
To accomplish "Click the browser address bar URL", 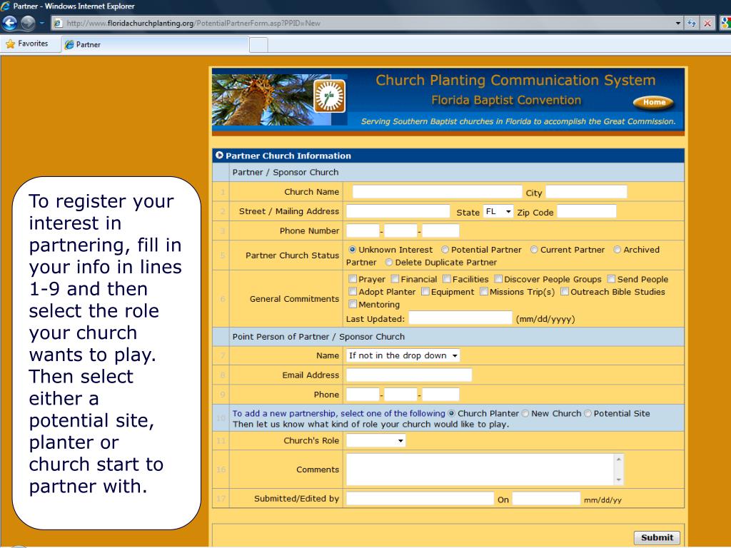I will tap(193, 23).
